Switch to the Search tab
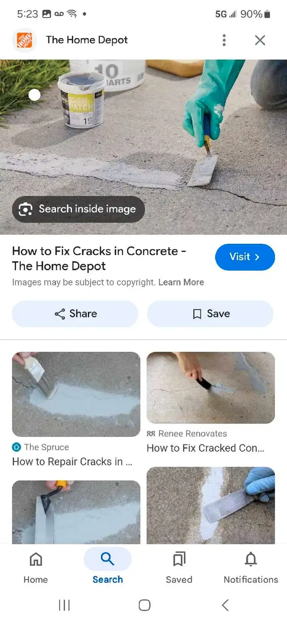The height and width of the screenshot is (622, 287). coord(108,568)
